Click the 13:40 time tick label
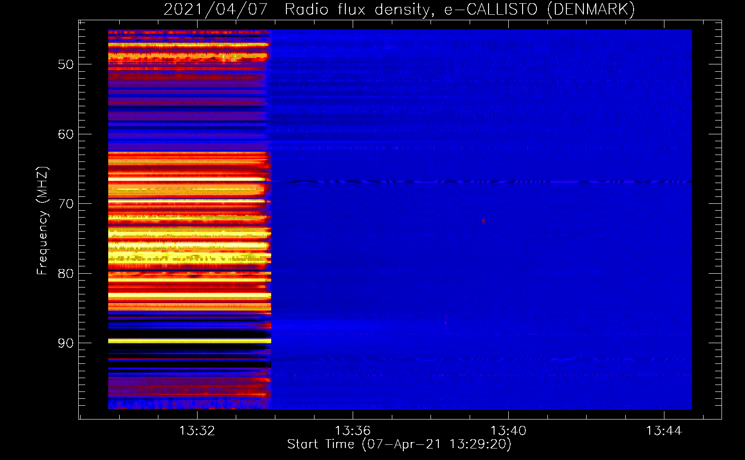 [508, 431]
